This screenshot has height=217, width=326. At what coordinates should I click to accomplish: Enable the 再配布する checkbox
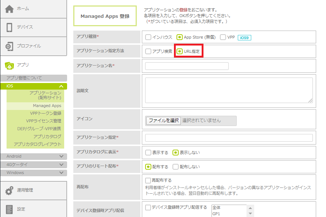tap(148, 180)
